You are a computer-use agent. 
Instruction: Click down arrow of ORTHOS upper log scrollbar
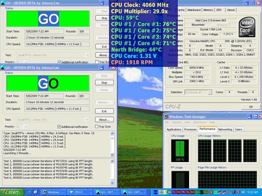coord(112,155)
